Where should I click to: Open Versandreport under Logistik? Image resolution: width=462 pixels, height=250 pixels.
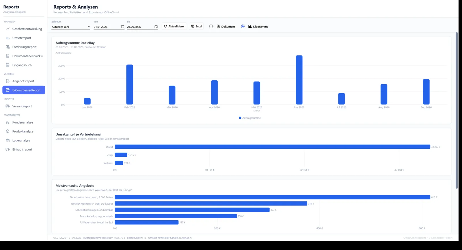[x=24, y=106]
